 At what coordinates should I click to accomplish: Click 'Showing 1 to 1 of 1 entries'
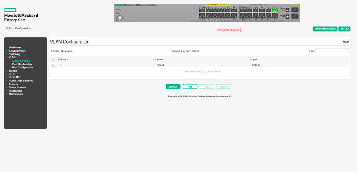(185, 51)
